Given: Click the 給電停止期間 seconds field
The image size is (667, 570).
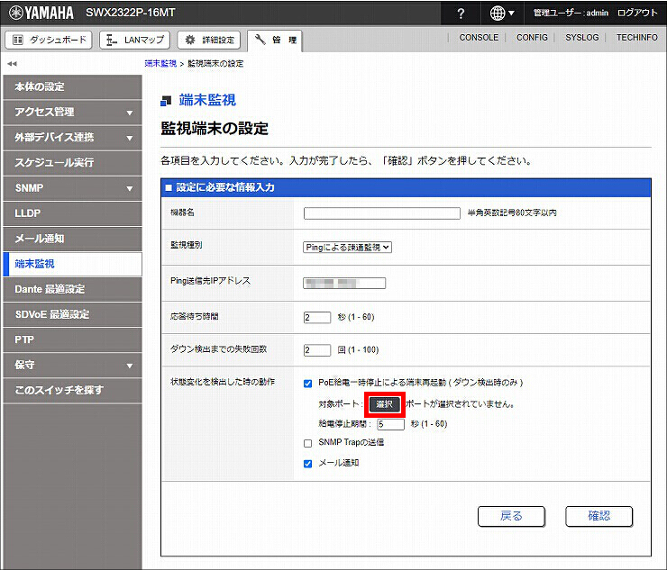Looking at the screenshot, I should pos(390,424).
